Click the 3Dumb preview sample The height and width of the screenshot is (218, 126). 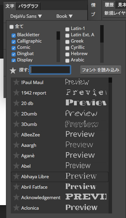(x=82, y=124)
